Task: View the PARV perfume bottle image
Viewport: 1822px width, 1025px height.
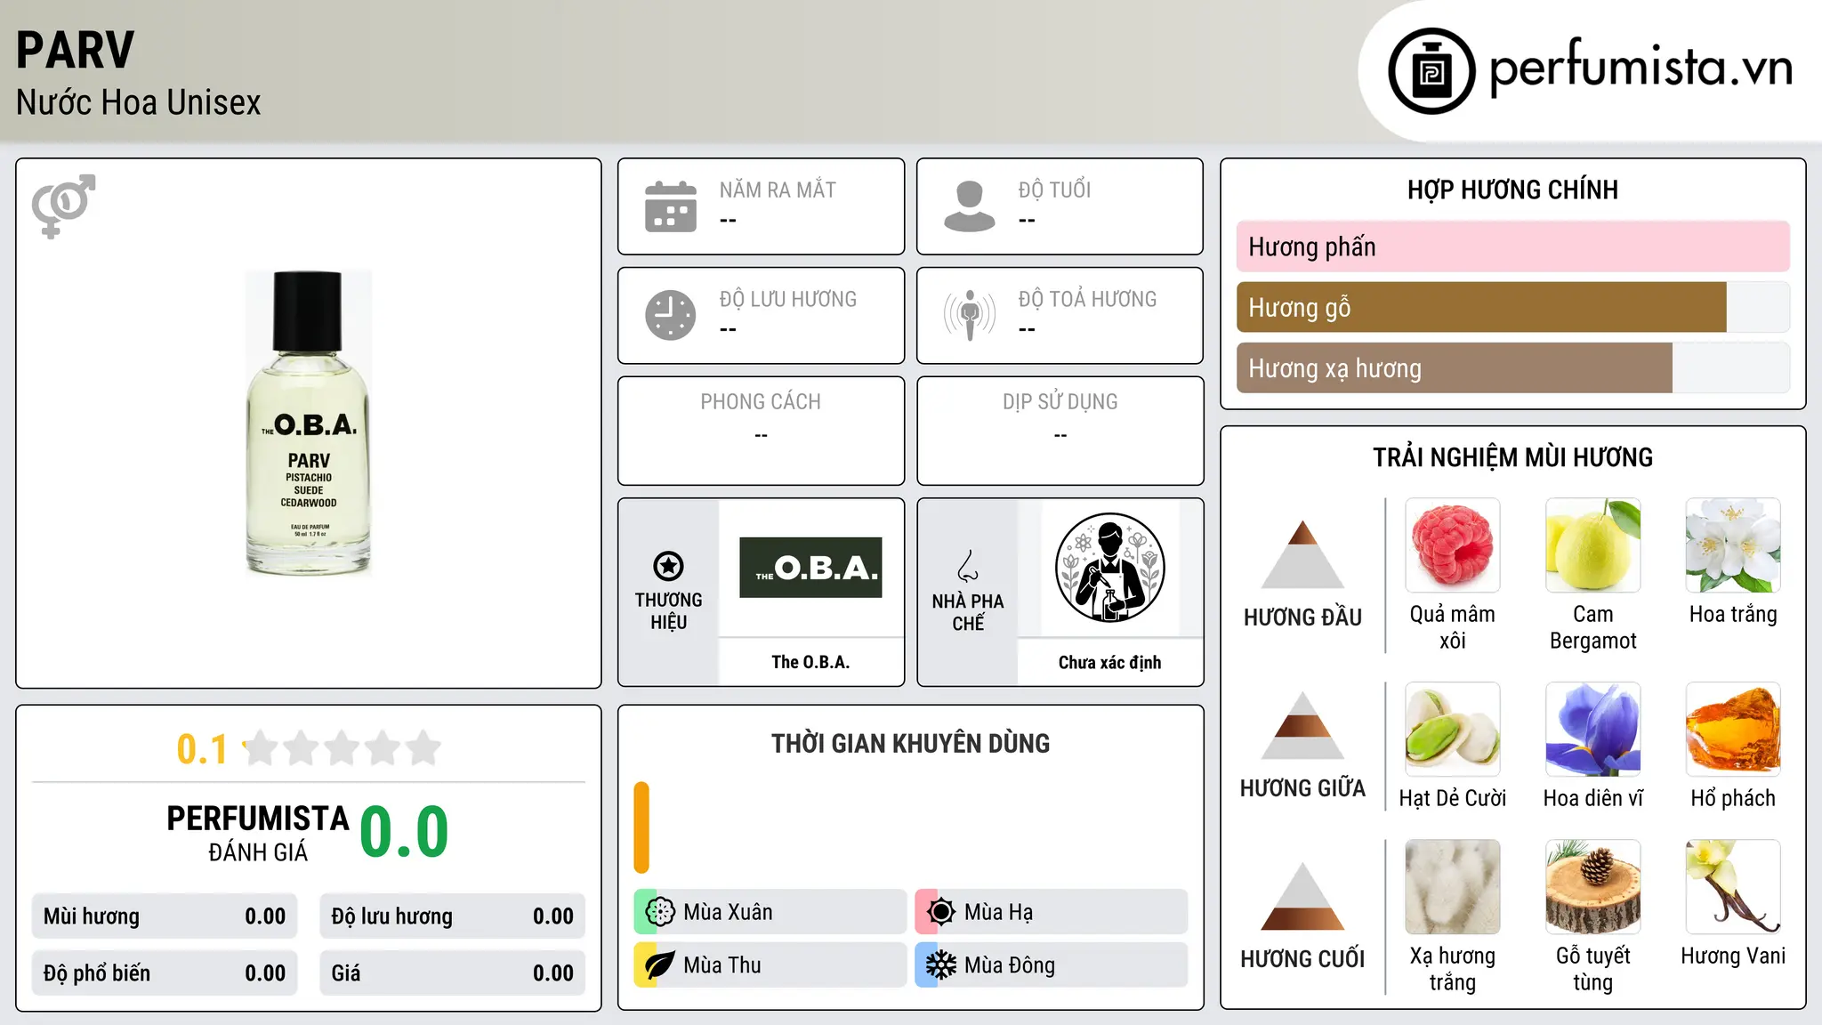Action: click(309, 424)
